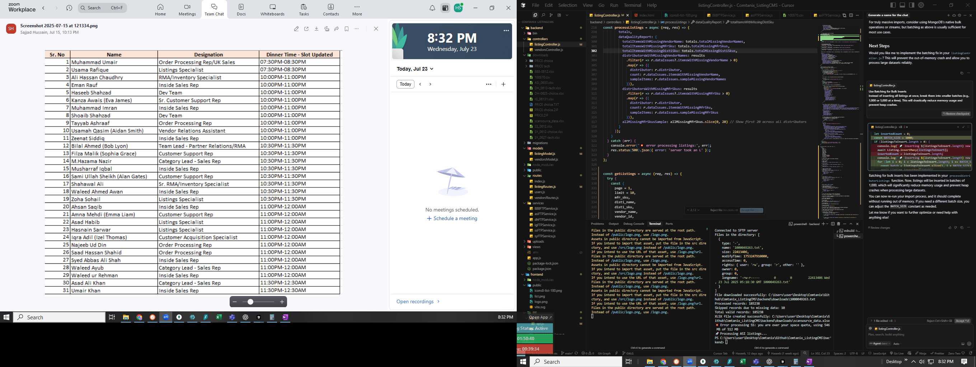Open the Docs tab in Zoom

click(x=241, y=10)
